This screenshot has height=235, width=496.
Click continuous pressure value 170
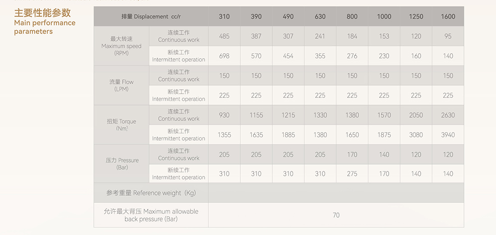coord(352,155)
